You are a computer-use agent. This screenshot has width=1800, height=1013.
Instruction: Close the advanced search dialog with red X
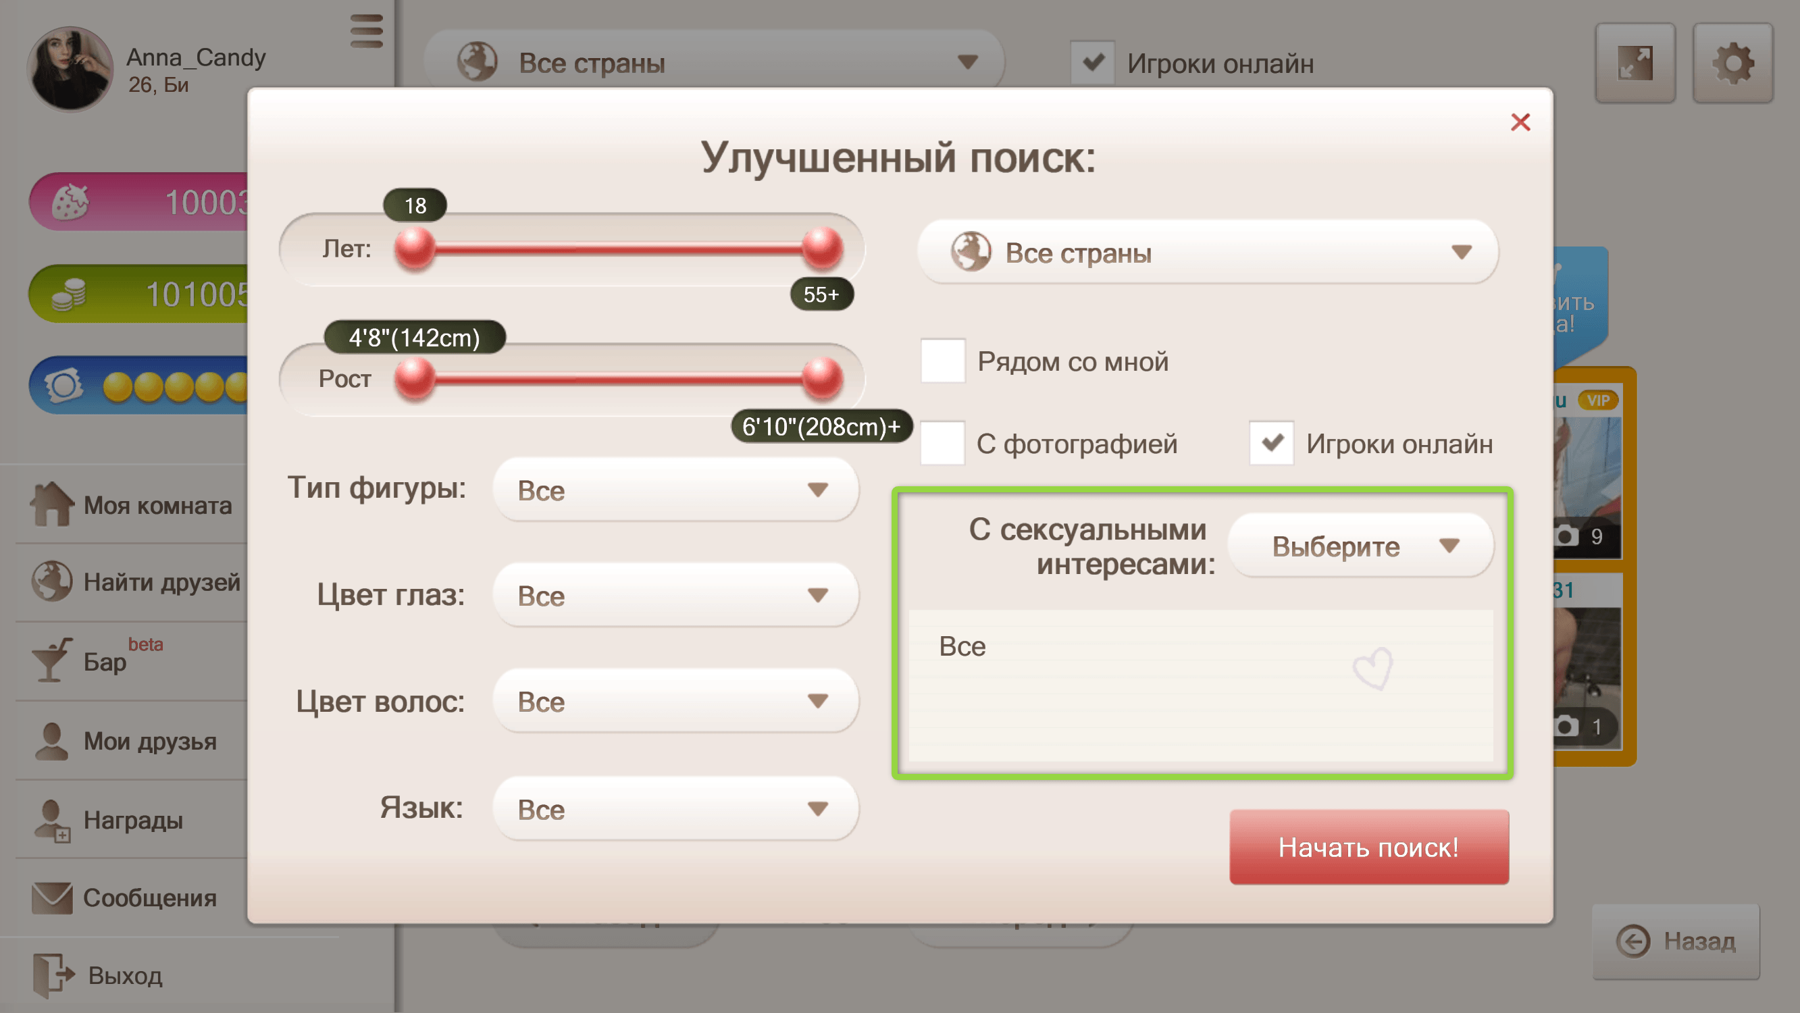1520,122
